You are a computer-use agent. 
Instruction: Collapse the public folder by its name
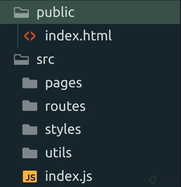tap(55, 13)
